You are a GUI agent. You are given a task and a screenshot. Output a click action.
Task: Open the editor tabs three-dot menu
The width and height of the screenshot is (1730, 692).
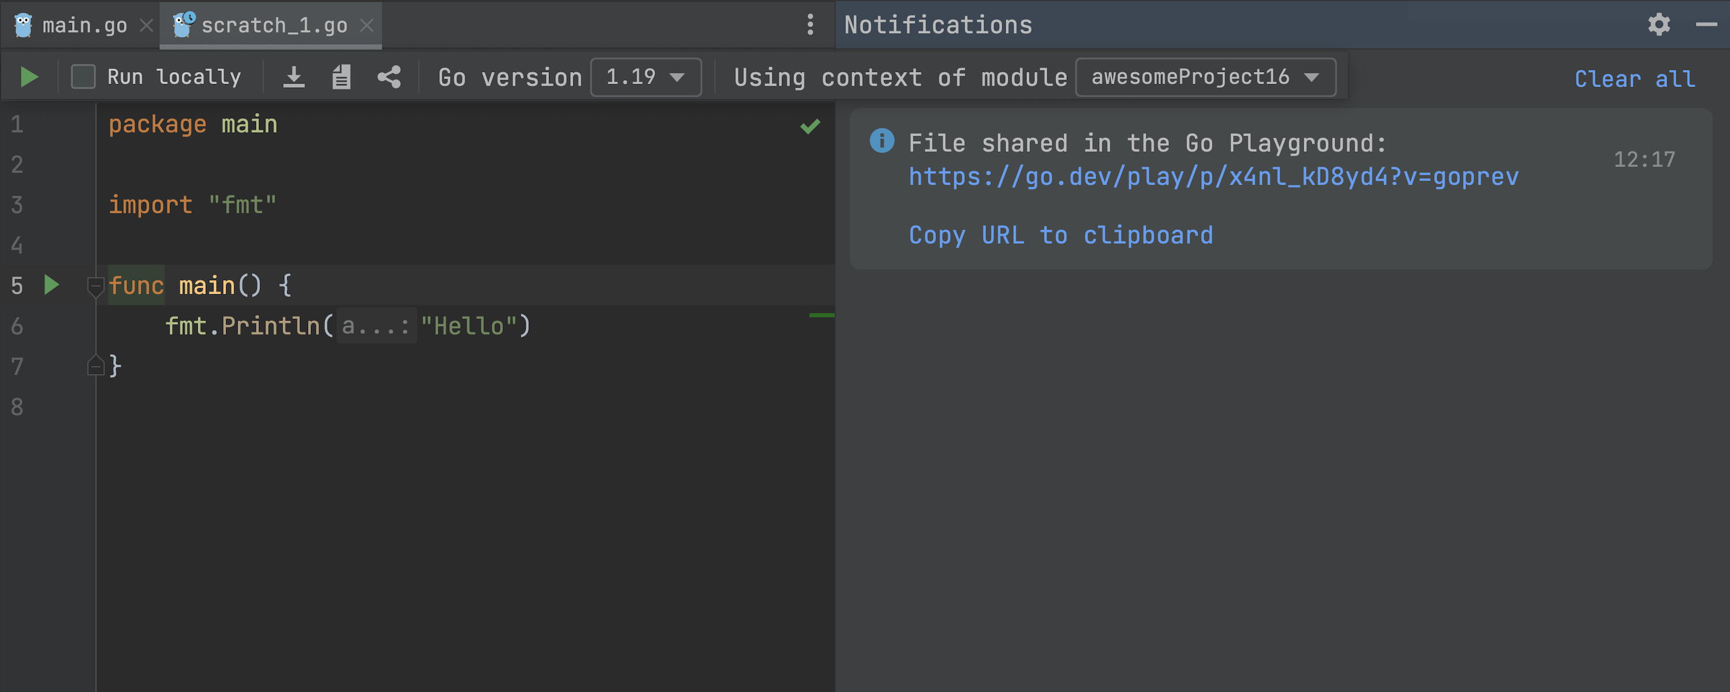point(811,25)
